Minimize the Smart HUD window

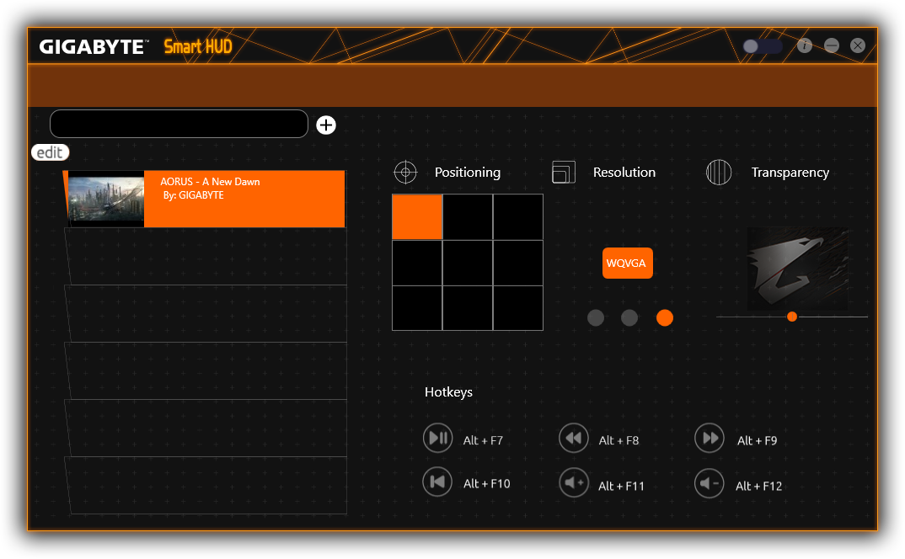832,45
